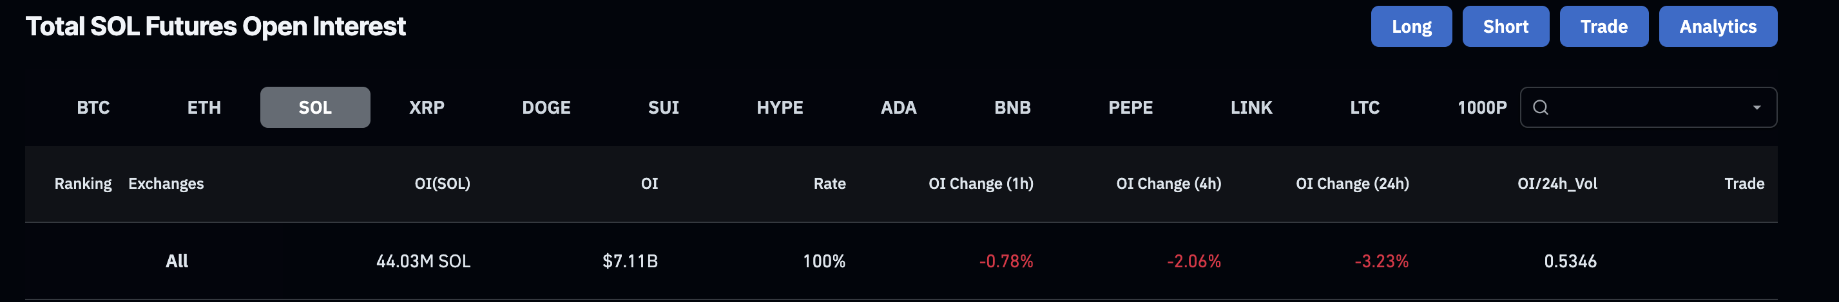Switch to the BNB tab
Viewport: 1839px width, 302px height.
1012,107
